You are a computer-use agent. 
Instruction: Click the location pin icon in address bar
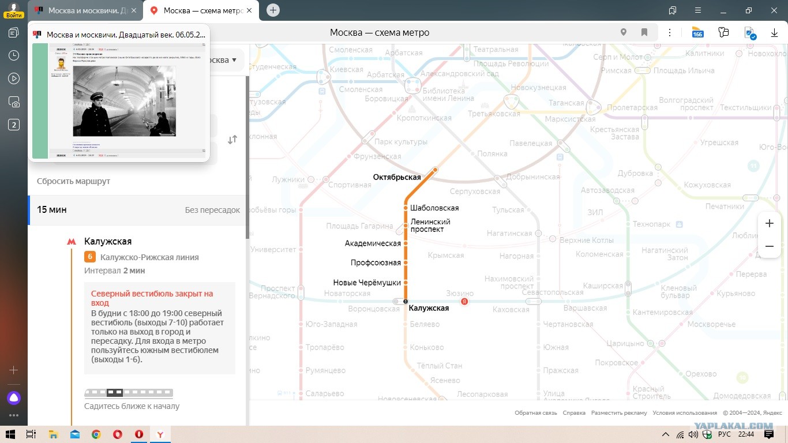(x=624, y=32)
